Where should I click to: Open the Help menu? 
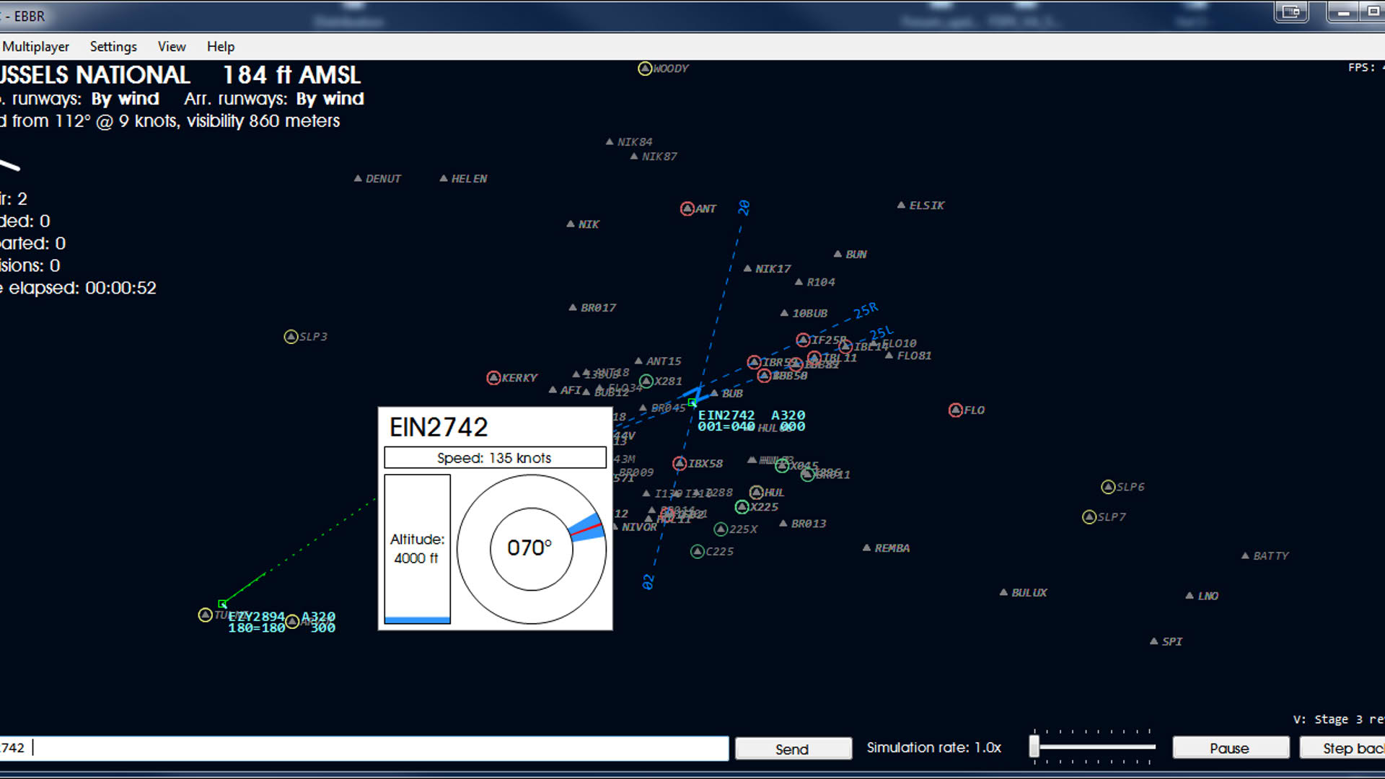pos(221,46)
